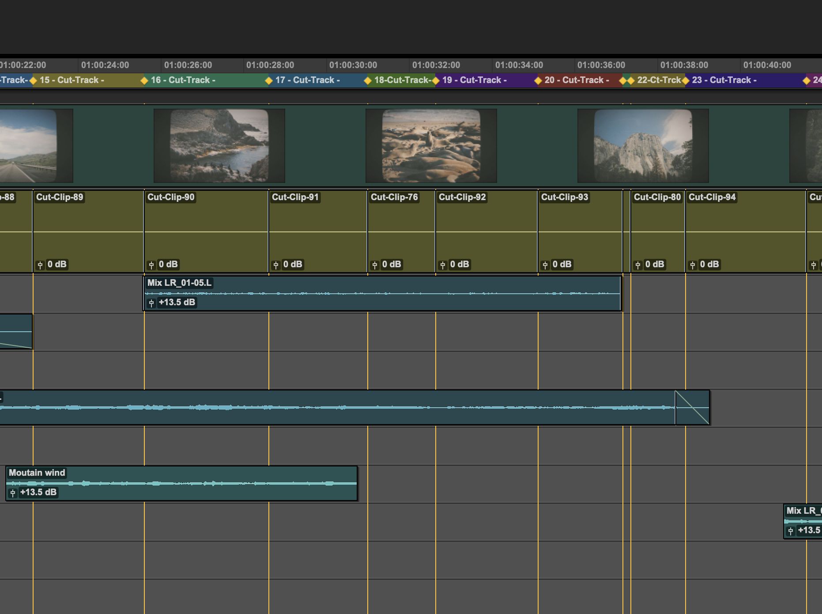Select the yellow marker for 15 - Cut-Track

click(33, 80)
